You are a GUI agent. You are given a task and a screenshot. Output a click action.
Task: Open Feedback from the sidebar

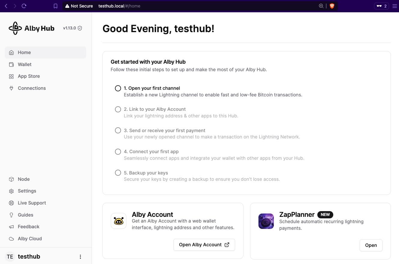(x=45, y=227)
